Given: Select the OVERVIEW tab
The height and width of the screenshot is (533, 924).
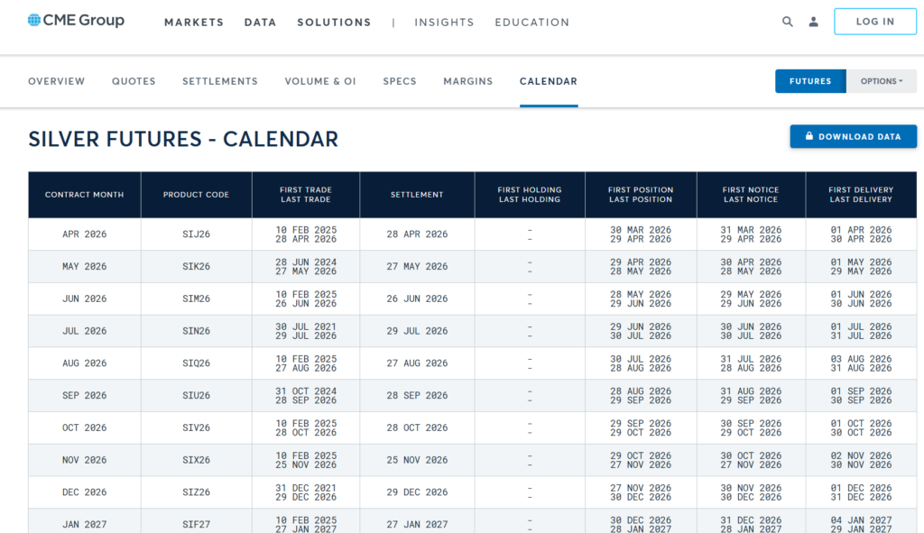Looking at the screenshot, I should pyautogui.click(x=56, y=81).
